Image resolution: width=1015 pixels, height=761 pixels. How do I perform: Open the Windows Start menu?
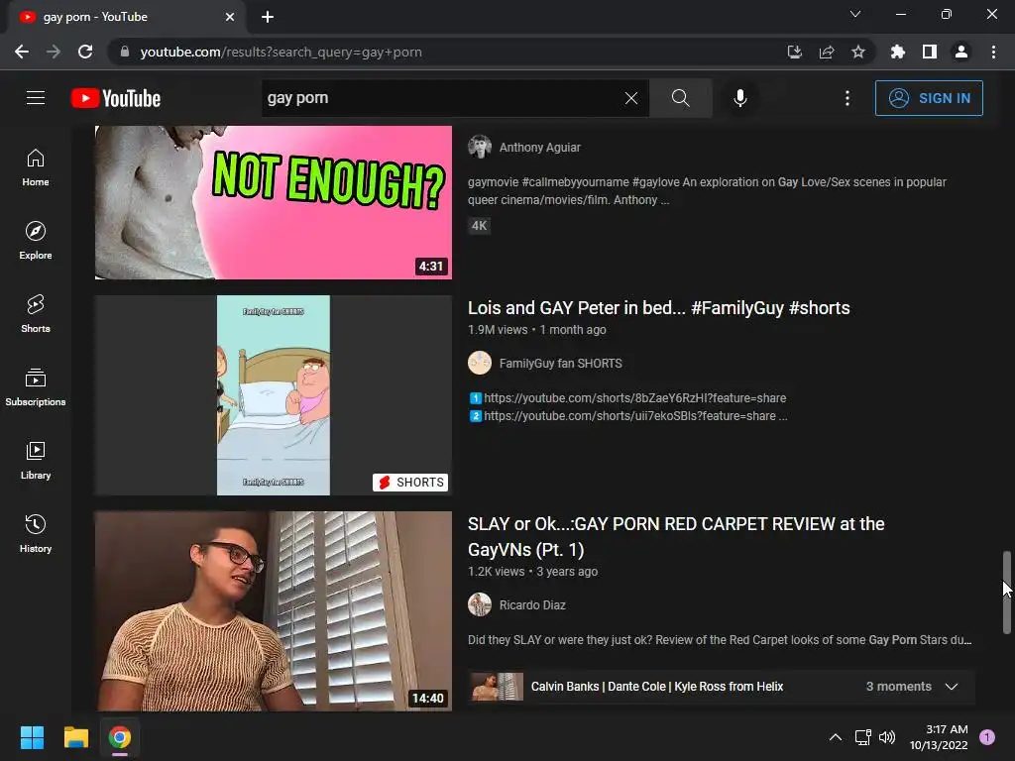32,737
